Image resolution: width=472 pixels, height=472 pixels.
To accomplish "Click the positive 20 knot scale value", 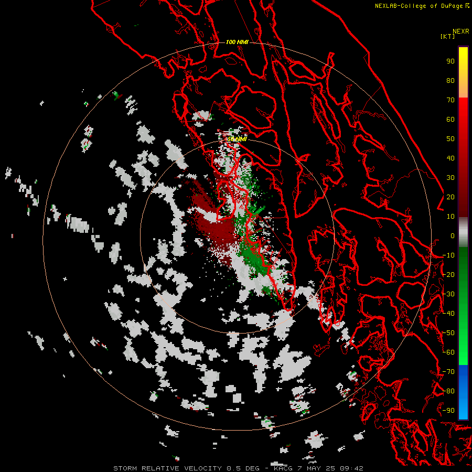I will point(450,197).
